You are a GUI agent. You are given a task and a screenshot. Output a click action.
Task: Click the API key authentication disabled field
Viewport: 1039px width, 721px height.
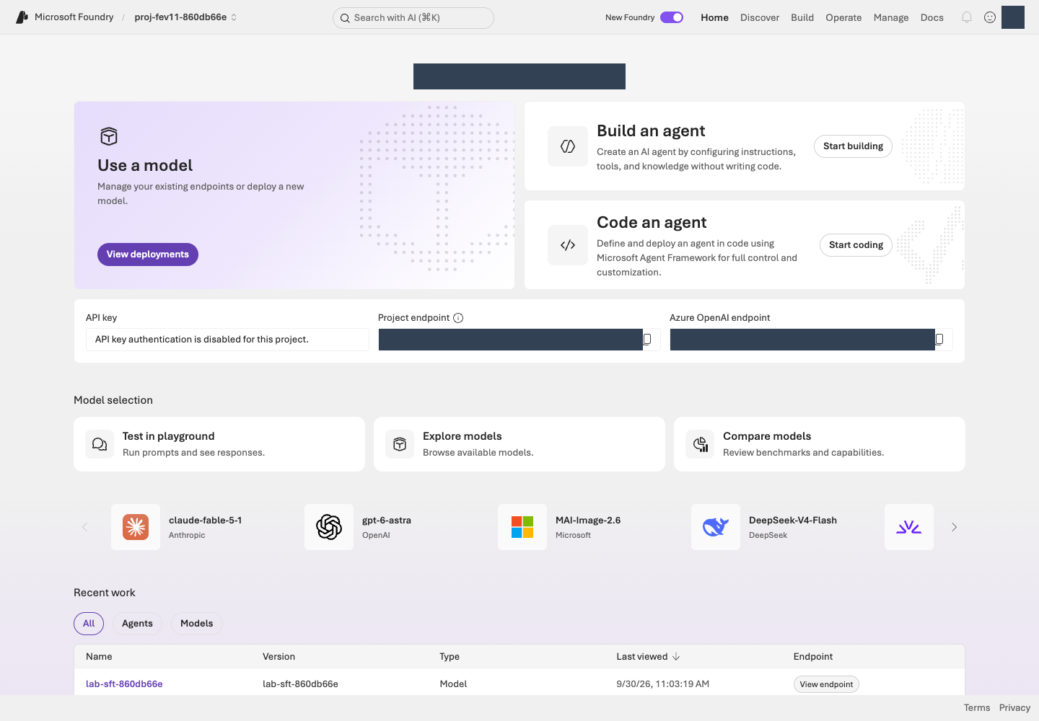point(227,340)
